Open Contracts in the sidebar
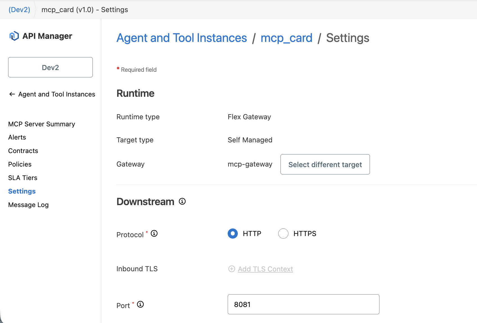This screenshot has width=477, height=323. click(23, 151)
